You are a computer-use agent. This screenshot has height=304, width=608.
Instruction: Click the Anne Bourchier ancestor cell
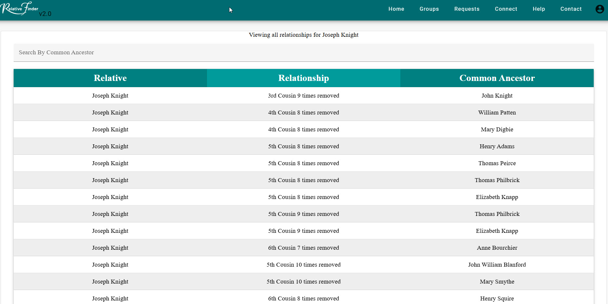point(497,248)
